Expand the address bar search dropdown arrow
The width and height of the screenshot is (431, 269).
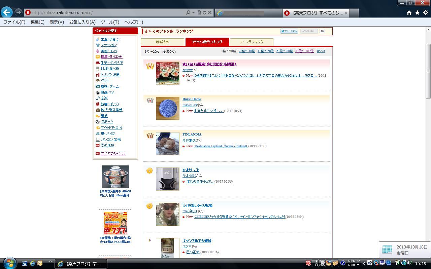[193, 12]
